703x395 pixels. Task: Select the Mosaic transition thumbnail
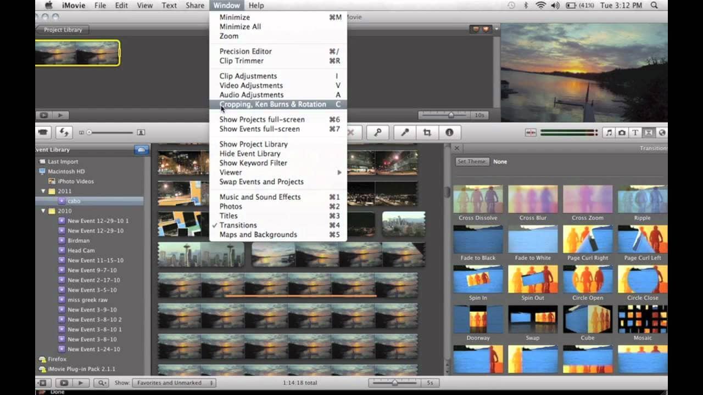[x=643, y=319]
